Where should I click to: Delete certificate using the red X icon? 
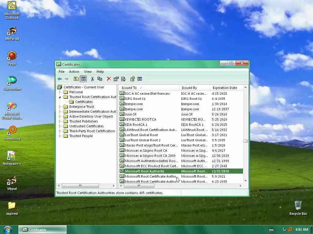click(x=109, y=79)
